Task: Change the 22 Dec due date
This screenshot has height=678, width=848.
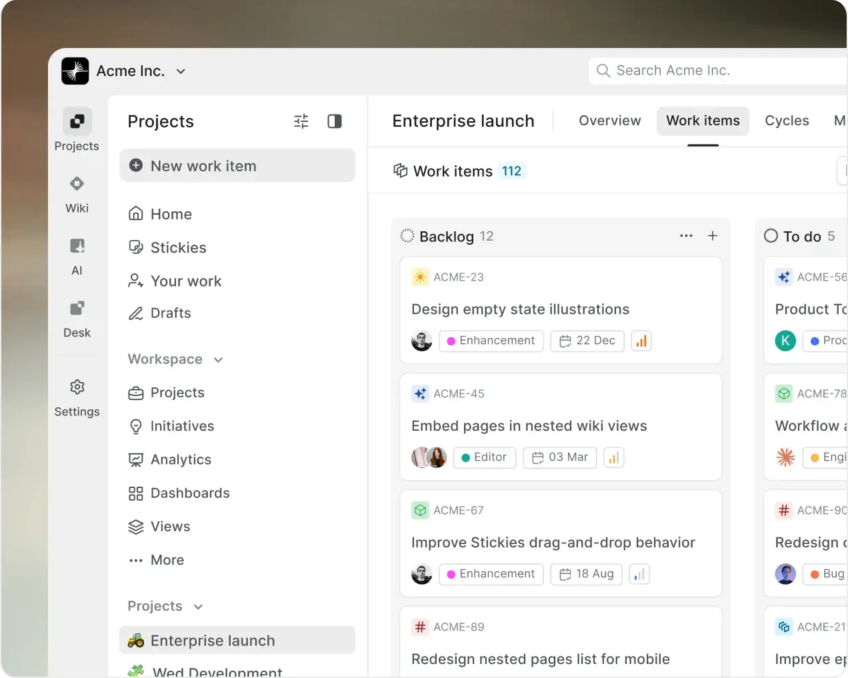Action: (587, 341)
